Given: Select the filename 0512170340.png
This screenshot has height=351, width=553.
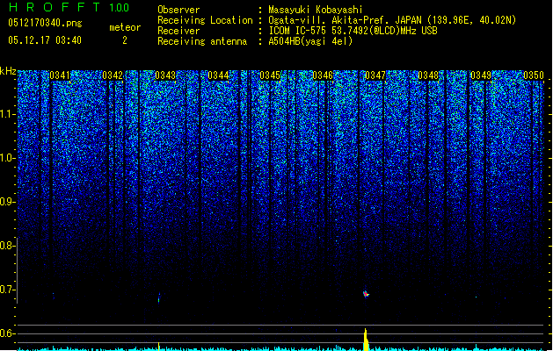Looking at the screenshot, I should pyautogui.click(x=45, y=23).
